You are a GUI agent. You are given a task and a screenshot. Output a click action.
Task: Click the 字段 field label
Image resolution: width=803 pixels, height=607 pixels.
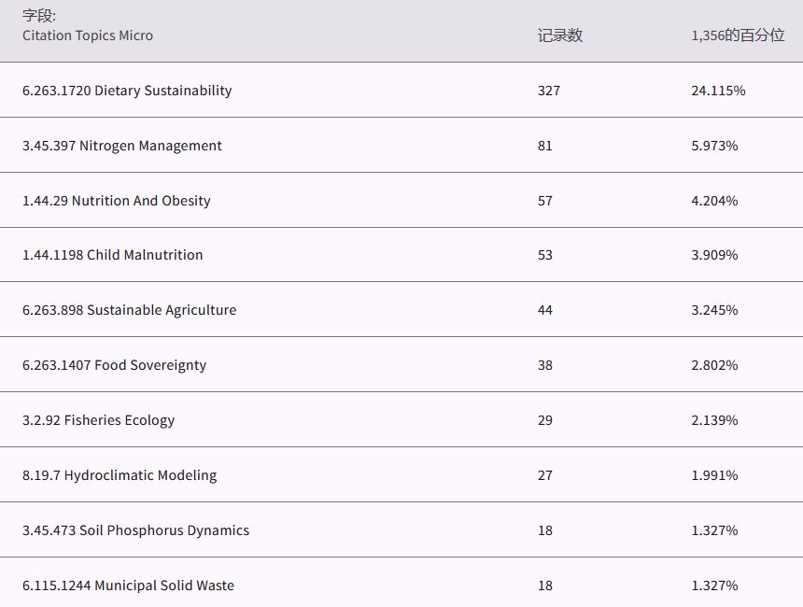pyautogui.click(x=39, y=16)
